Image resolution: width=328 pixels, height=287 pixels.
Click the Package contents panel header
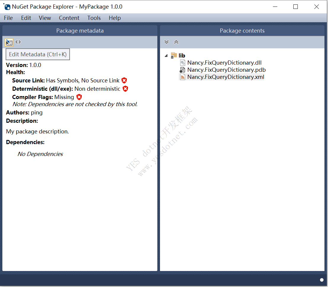pyautogui.click(x=242, y=31)
